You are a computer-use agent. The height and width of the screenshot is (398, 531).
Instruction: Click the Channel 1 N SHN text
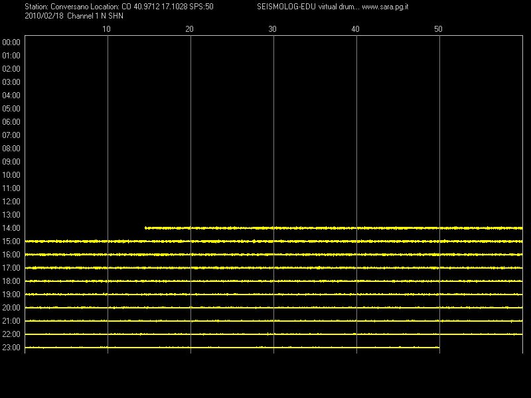click(x=95, y=16)
